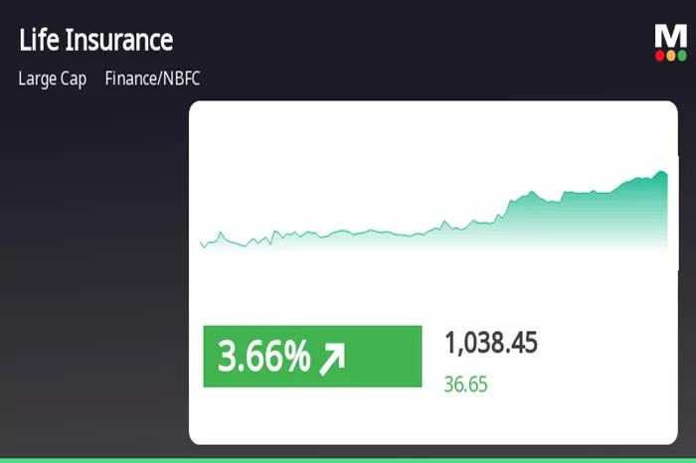Click the red dot under the M logo
Image resolution: width=696 pixels, height=463 pixels.
click(x=659, y=56)
